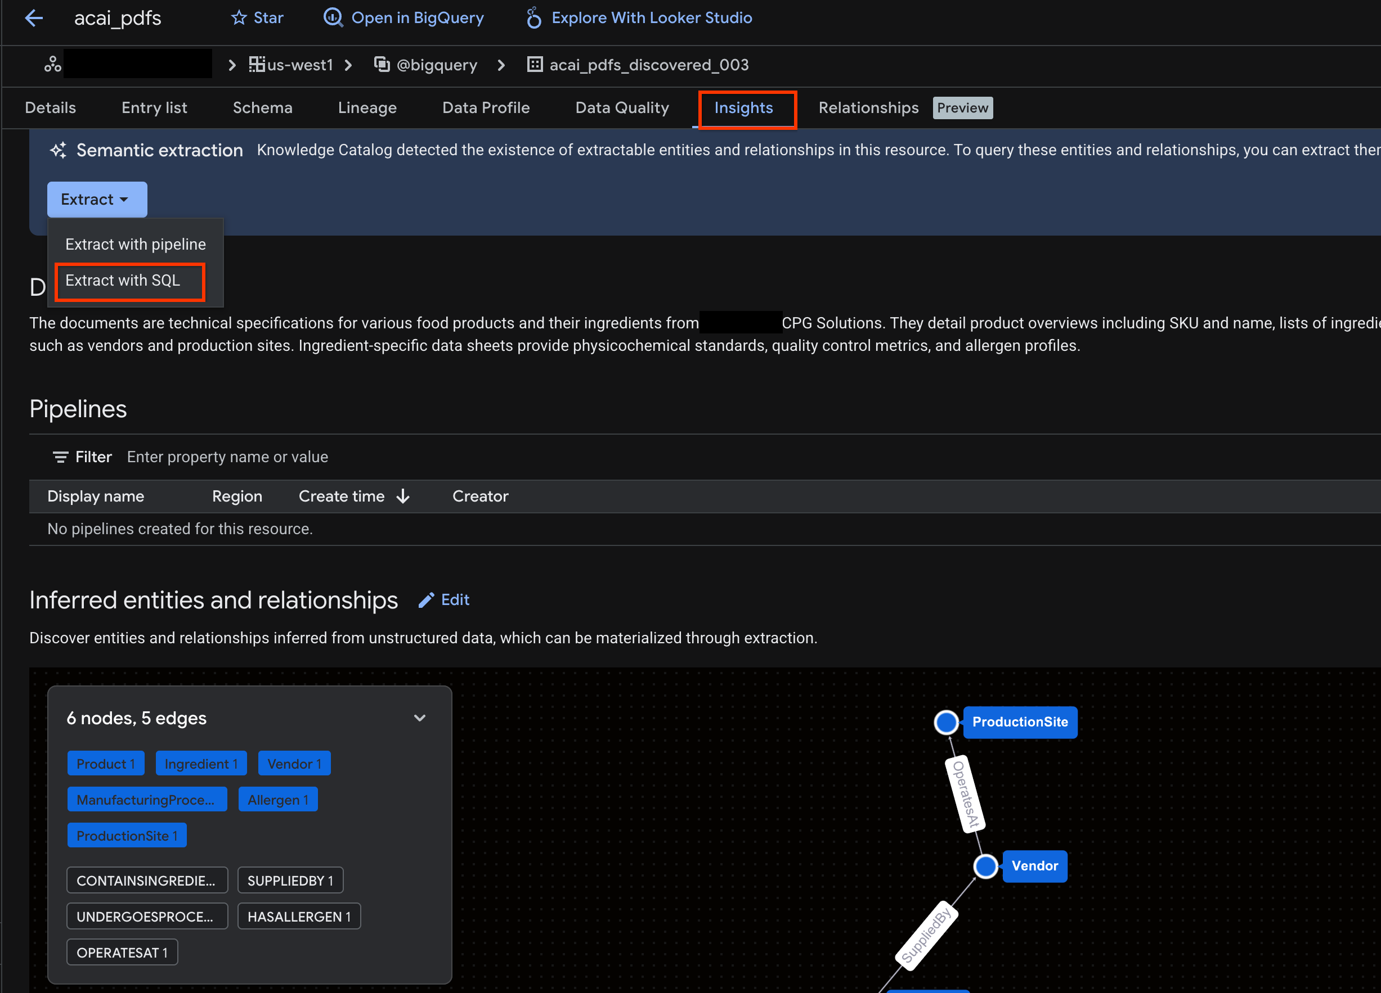This screenshot has height=993, width=1381.
Task: Click the Semantic extraction sparkle icon
Action: 58,150
